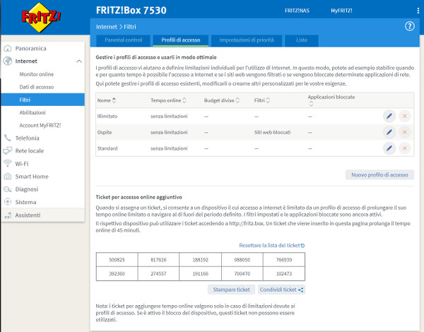
Task: Go to Dati di accesso submenu
Action: pyautogui.click(x=37, y=87)
